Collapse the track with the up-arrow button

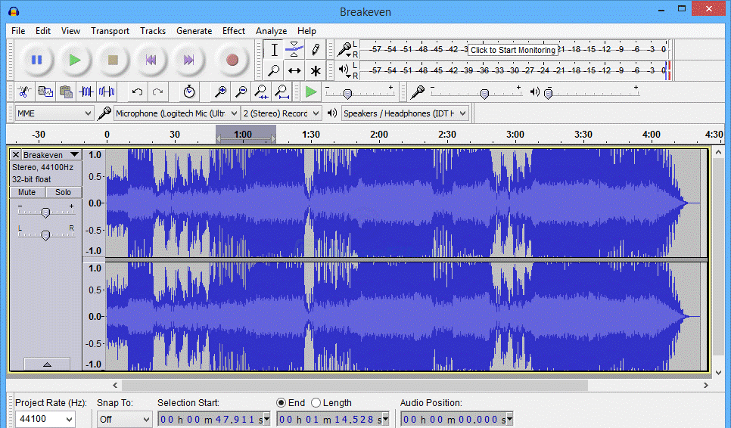[47, 364]
